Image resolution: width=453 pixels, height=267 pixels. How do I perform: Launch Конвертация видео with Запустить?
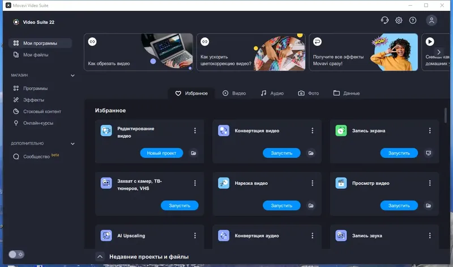(x=281, y=153)
